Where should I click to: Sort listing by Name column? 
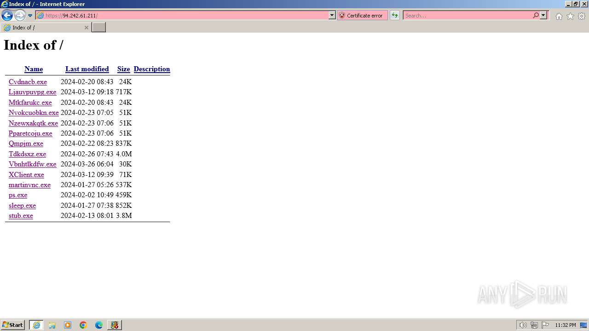[x=34, y=69]
